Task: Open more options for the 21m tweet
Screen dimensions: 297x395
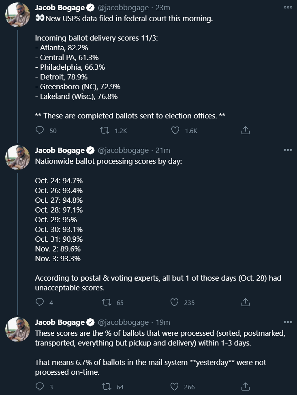Action: [288, 150]
